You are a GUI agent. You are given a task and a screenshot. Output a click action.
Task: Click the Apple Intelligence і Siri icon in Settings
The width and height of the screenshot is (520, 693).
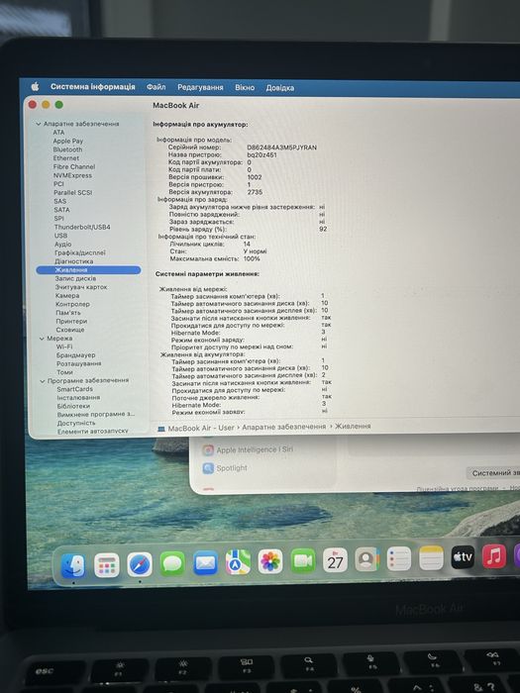tap(208, 449)
